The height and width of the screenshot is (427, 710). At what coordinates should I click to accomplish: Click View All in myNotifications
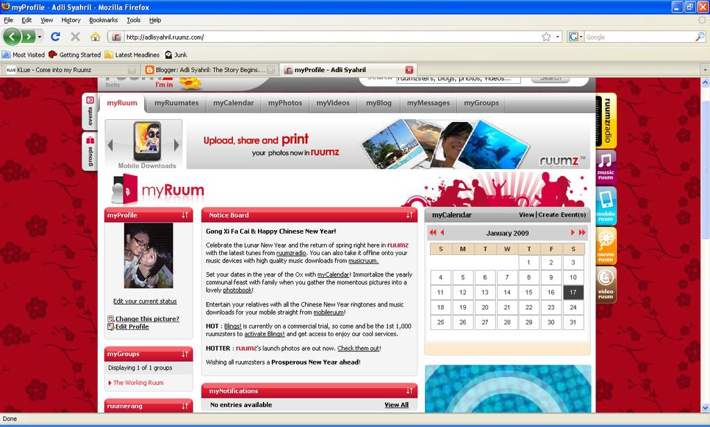pos(396,405)
